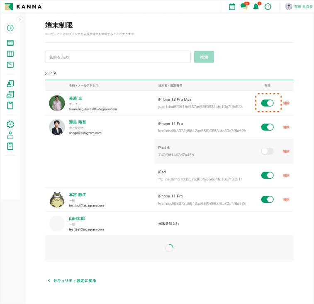Click the plus add button in sidebar
The width and height of the screenshot is (314, 304).
(x=10, y=28)
